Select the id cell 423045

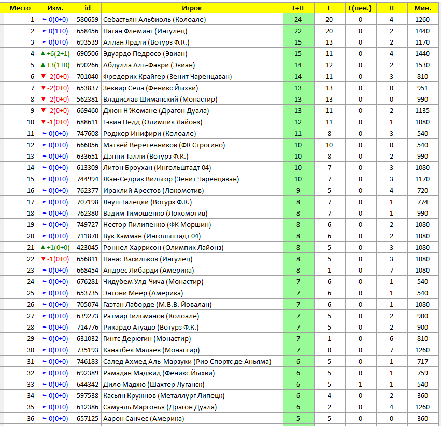pos(88,247)
